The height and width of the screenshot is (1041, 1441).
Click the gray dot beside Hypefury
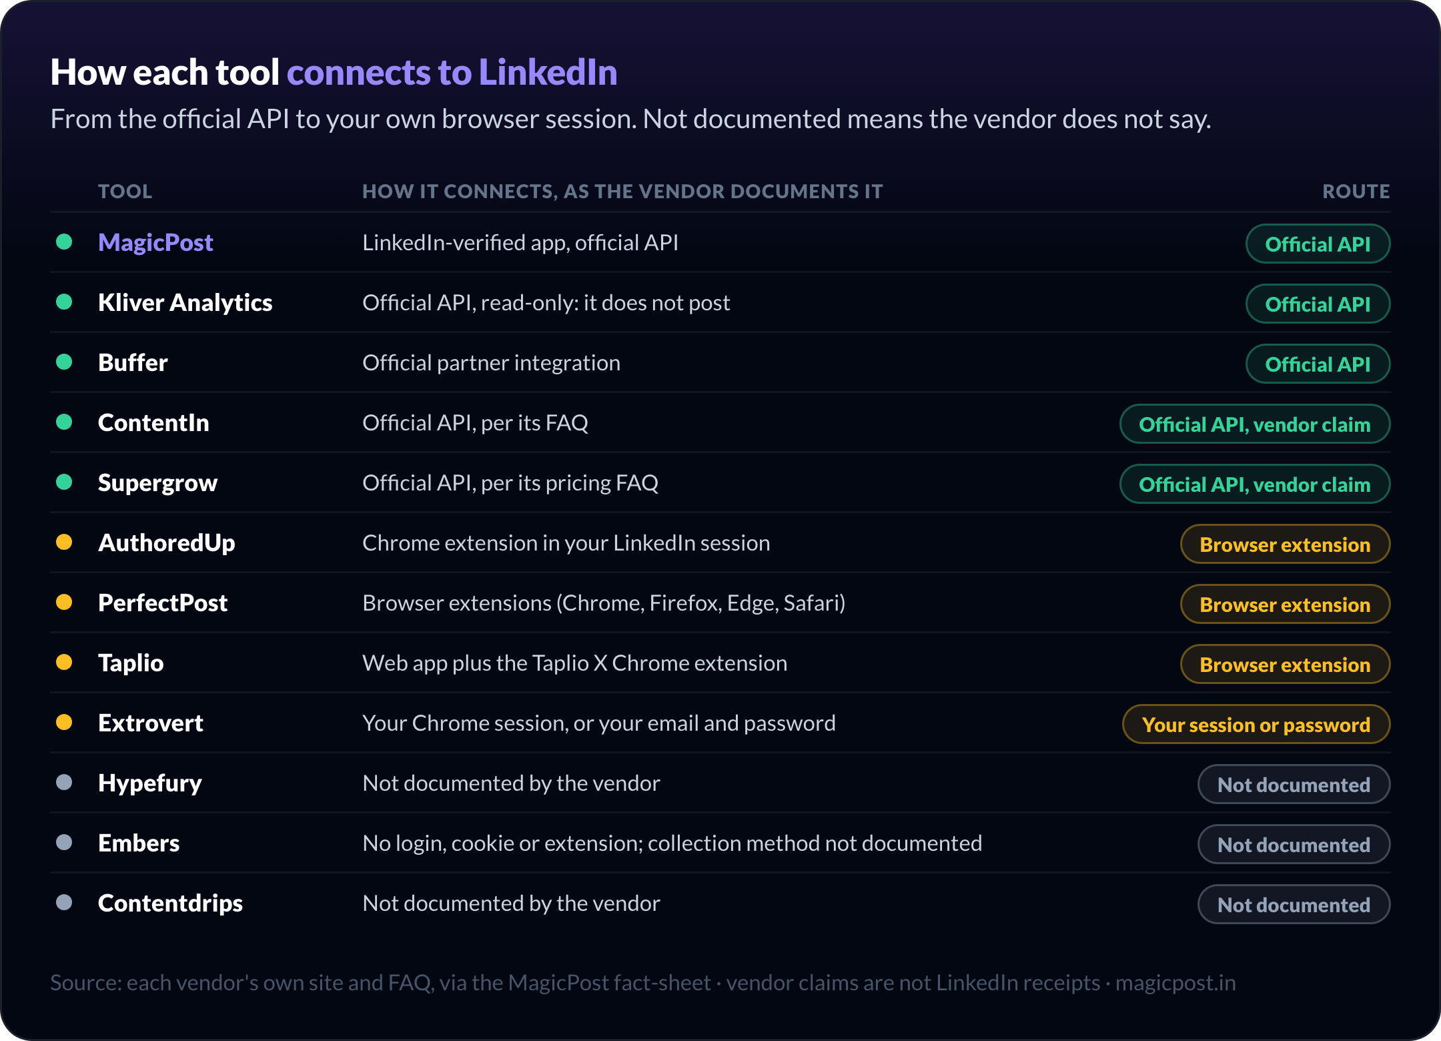tap(64, 782)
